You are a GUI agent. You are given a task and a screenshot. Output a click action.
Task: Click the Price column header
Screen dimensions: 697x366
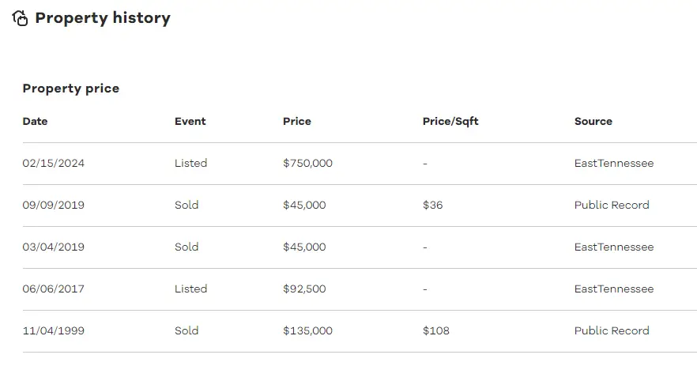297,122
